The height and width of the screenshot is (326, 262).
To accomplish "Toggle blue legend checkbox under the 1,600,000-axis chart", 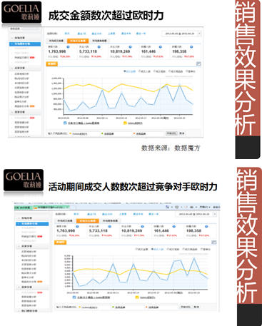I will click(65, 123).
